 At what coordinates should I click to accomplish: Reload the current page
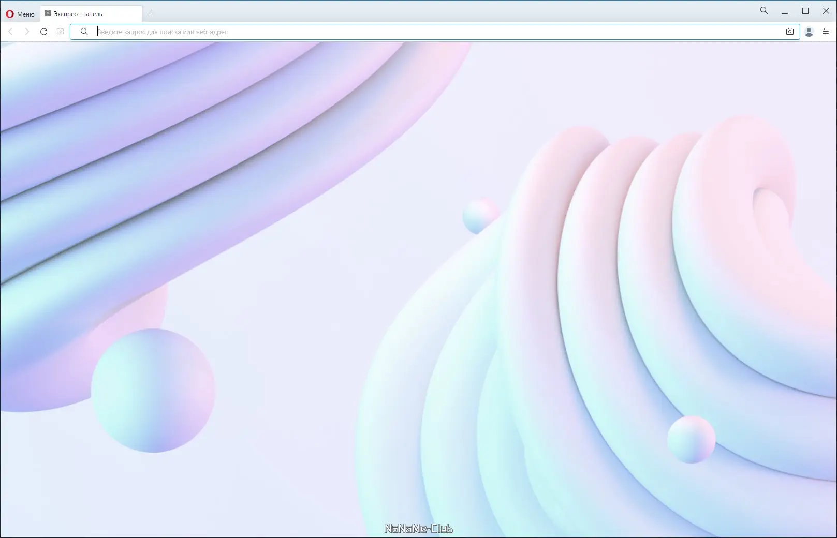coord(44,32)
